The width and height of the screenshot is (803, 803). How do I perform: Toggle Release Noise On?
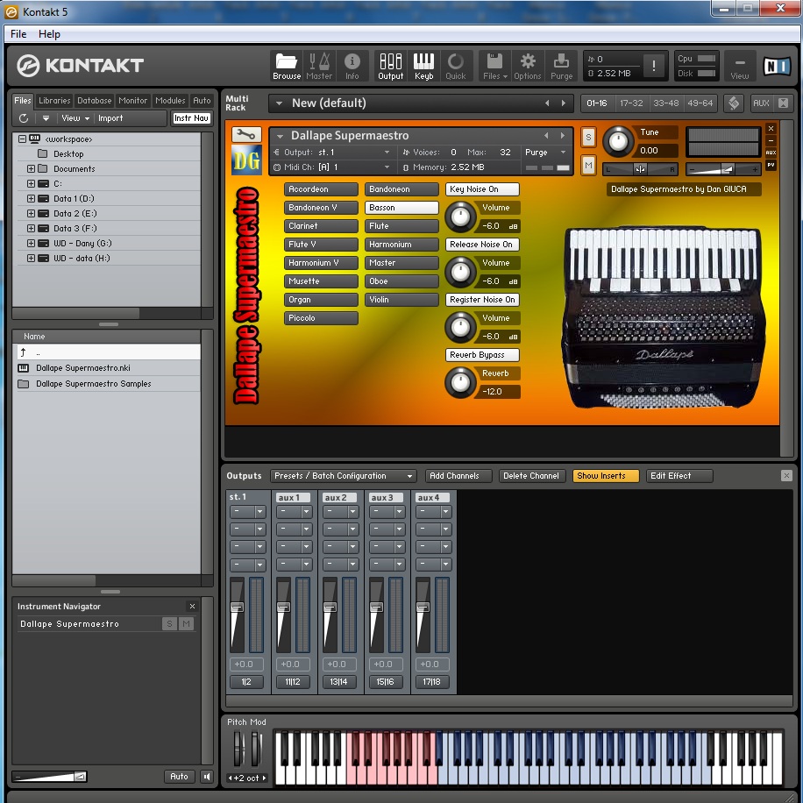[482, 245]
